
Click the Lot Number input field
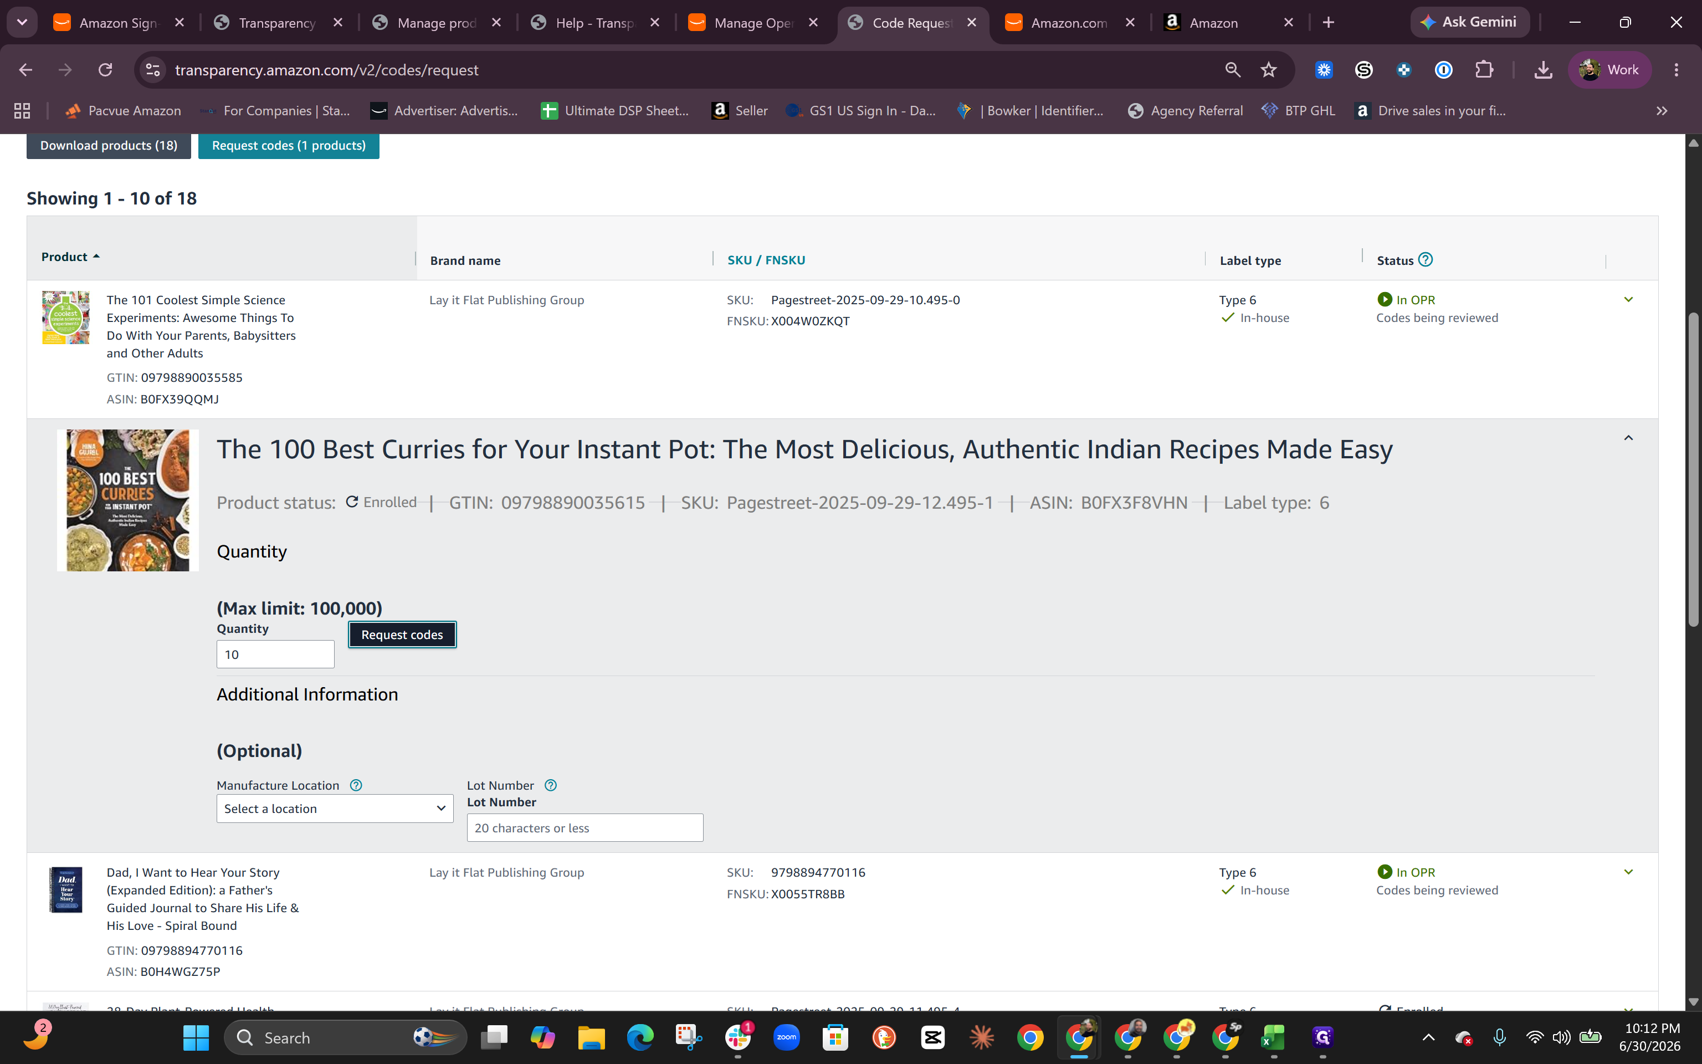[x=585, y=827]
